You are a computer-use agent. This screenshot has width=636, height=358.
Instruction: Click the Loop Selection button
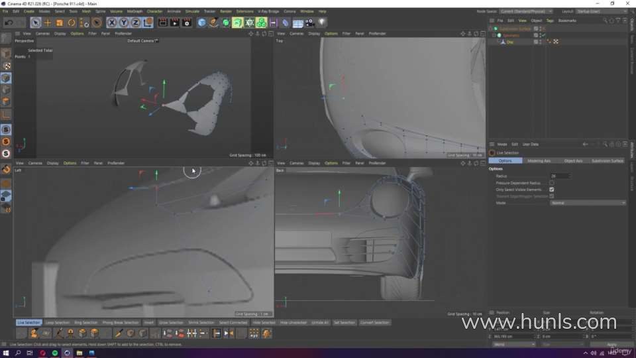point(57,323)
